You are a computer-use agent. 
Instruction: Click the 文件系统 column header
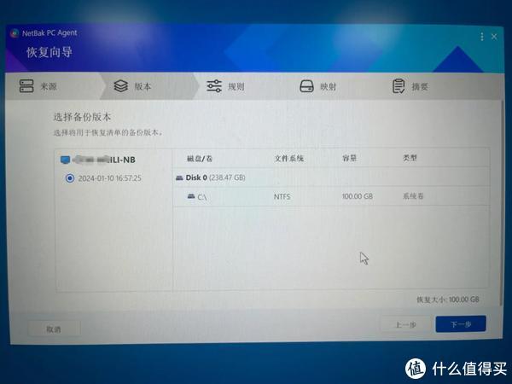[289, 159]
